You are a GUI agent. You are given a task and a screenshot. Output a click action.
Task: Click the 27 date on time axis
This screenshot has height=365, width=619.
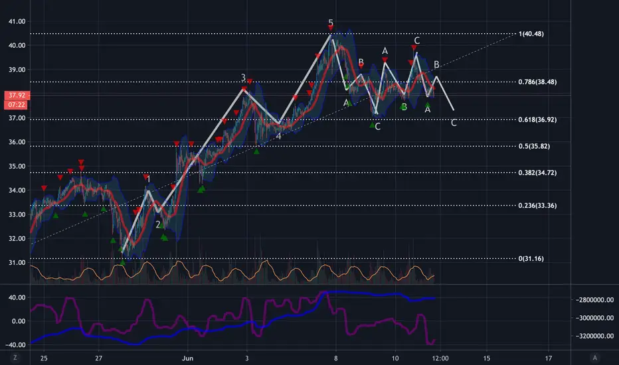(99, 358)
